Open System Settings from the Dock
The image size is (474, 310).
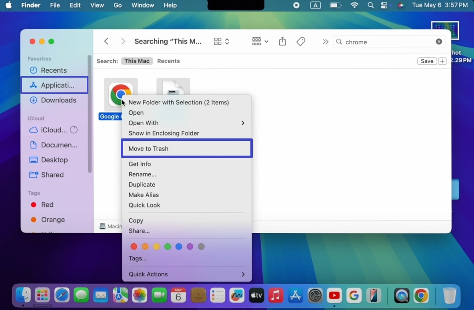[x=315, y=295]
